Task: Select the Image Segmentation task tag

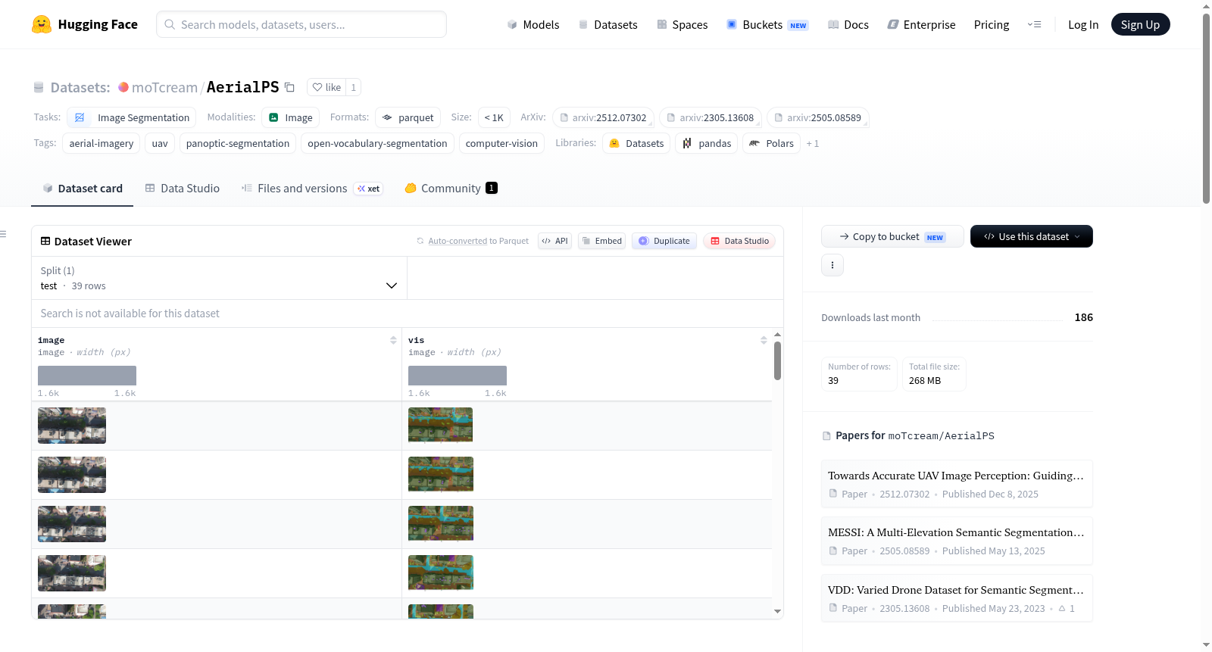Action: (132, 117)
